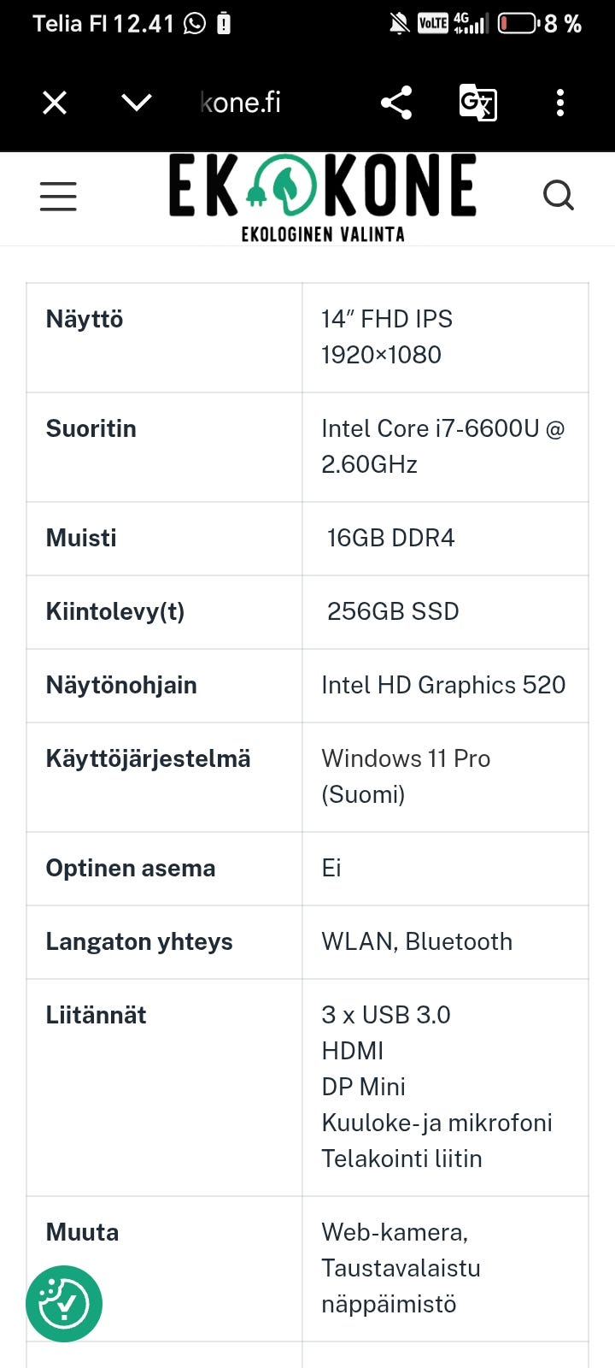The width and height of the screenshot is (615, 1368).
Task: Open the site search magnifier
Action: (558, 196)
